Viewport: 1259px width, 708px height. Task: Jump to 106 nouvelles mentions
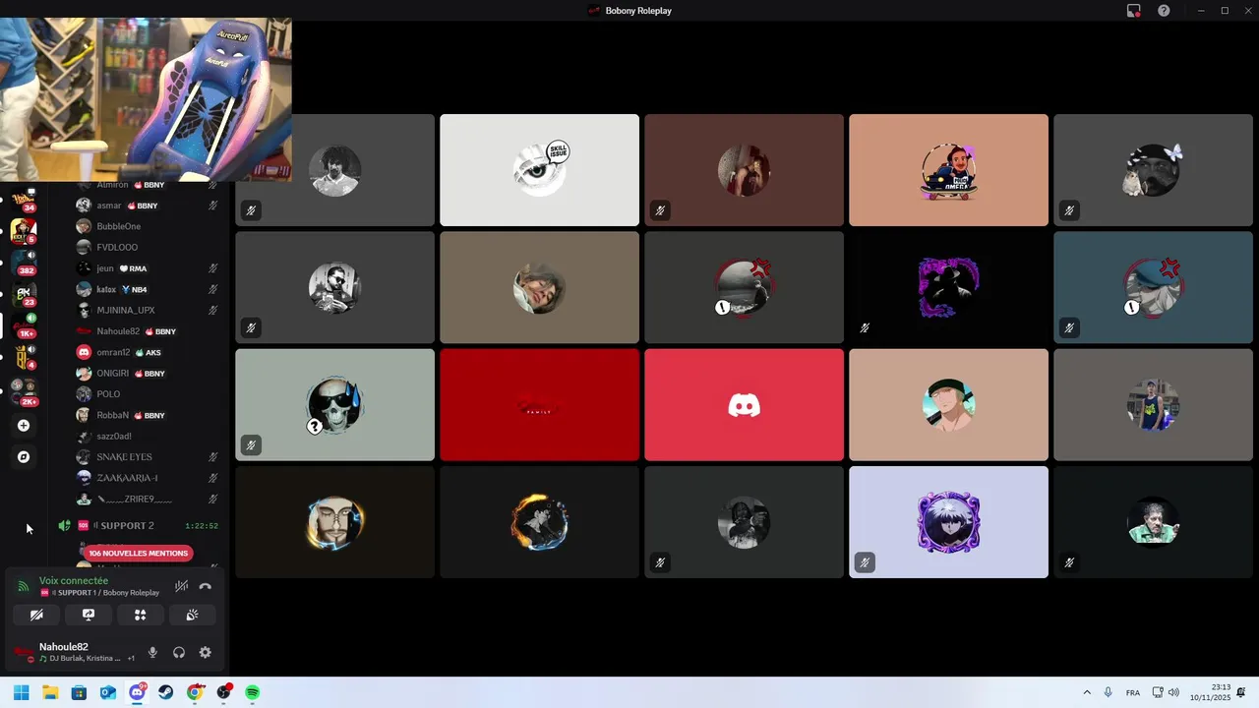[138, 553]
